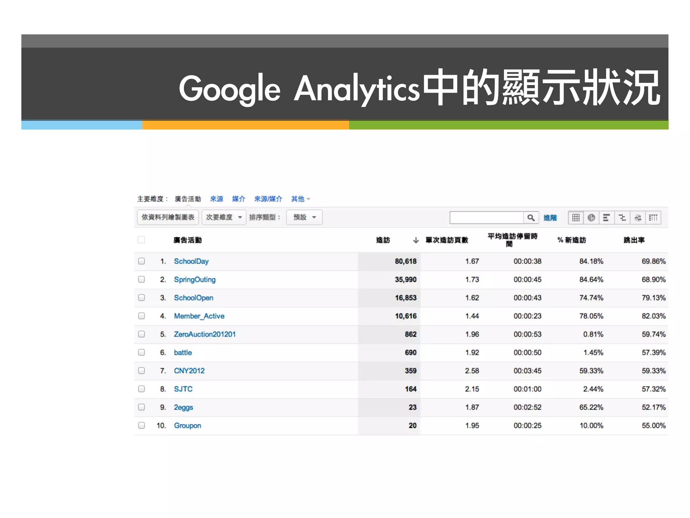Open the 預設 sort type dropdown
This screenshot has width=690, height=518.
304,217
